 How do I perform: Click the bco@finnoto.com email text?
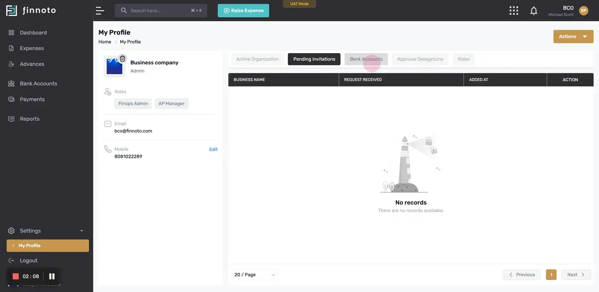pyautogui.click(x=133, y=131)
